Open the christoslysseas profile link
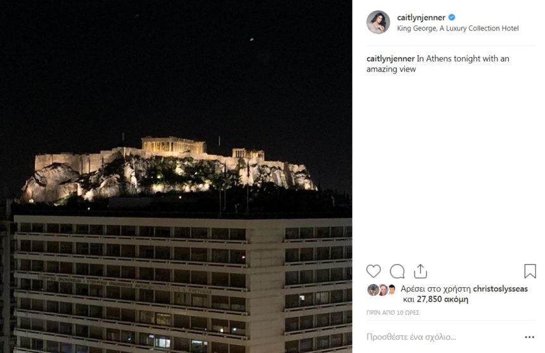The height and width of the screenshot is (353, 545). [x=500, y=289]
